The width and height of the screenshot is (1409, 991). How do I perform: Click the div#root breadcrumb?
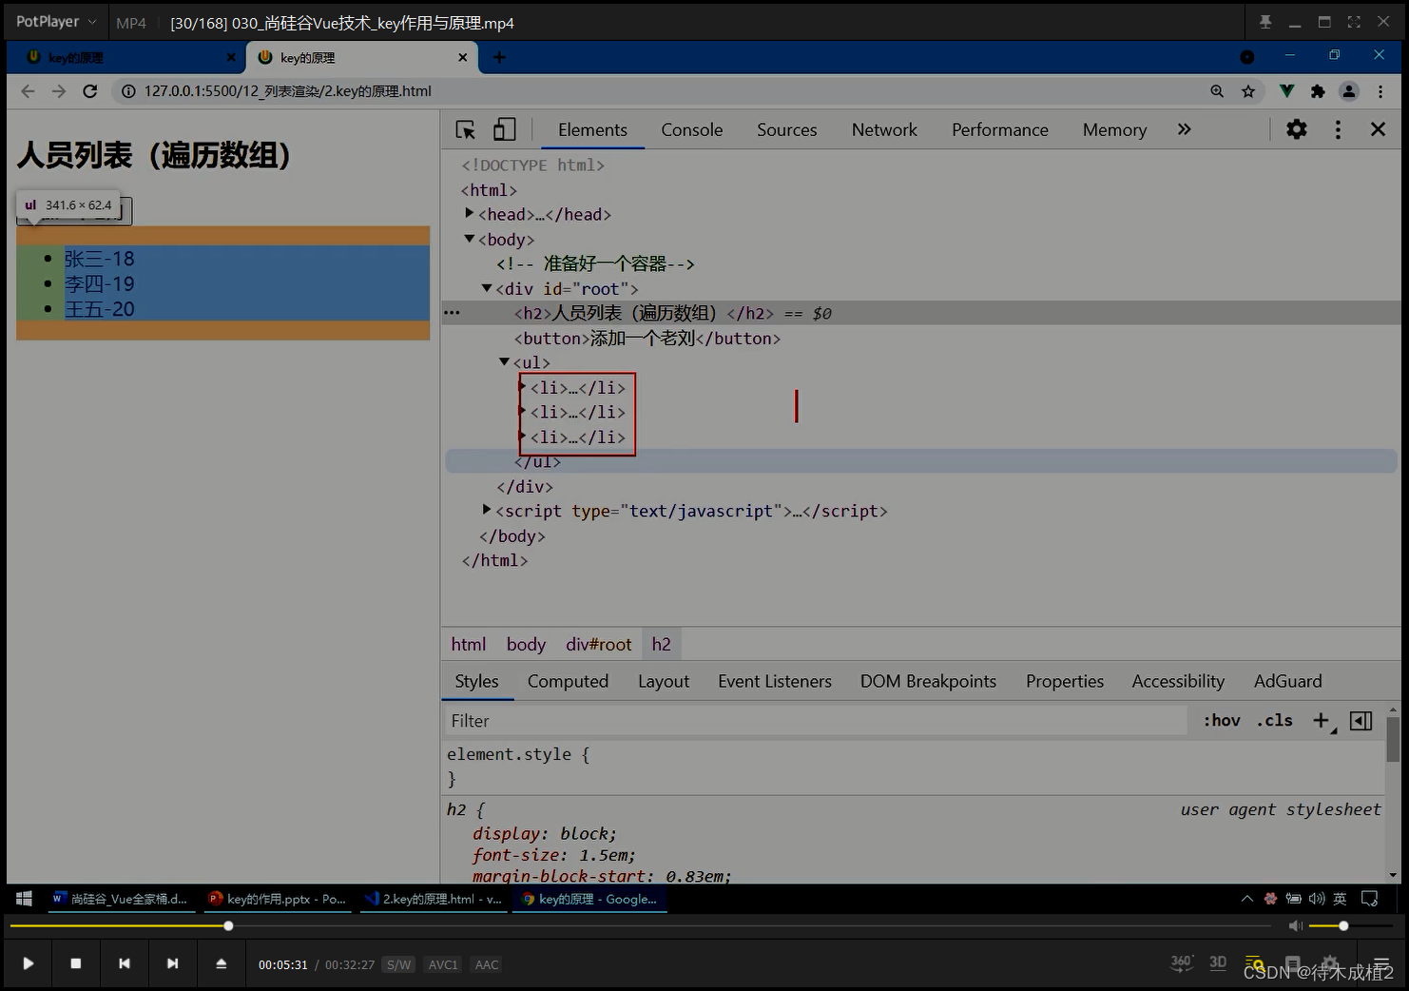(x=599, y=645)
